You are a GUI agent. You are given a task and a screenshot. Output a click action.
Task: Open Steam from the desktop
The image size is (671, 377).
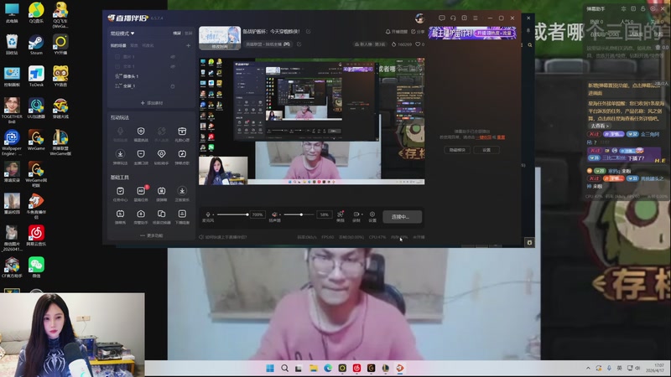pos(36,44)
